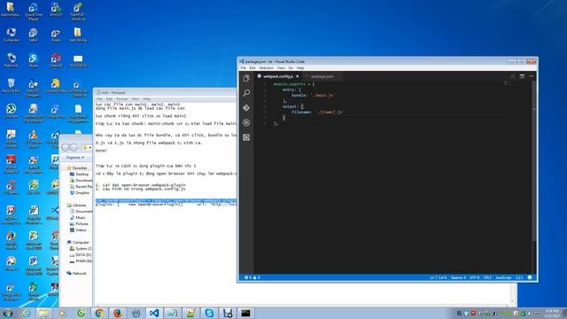Image resolution: width=567 pixels, height=319 pixels.
Task: Click the Ln/Col indicator in status bar
Action: point(439,277)
